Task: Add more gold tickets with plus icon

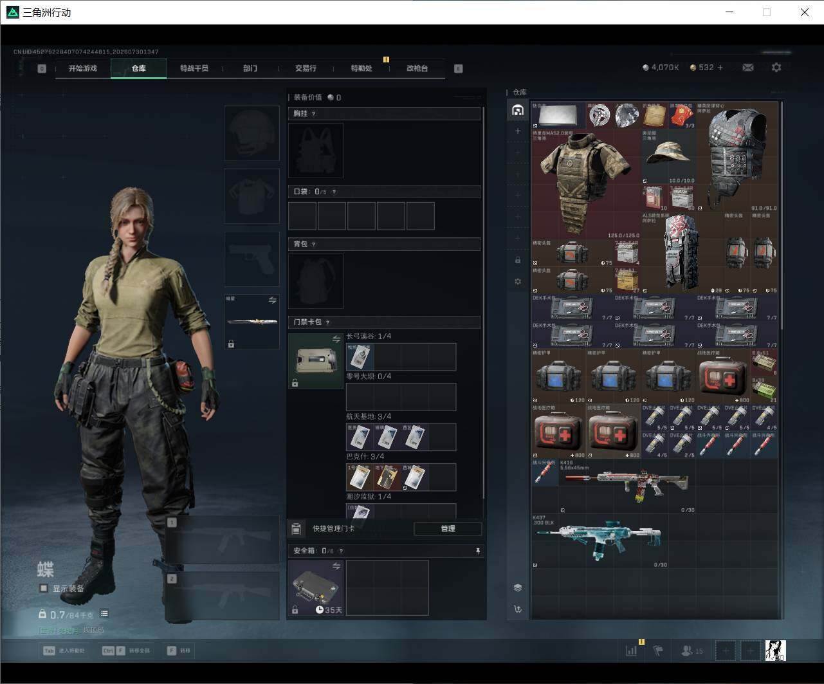Action: (720, 67)
